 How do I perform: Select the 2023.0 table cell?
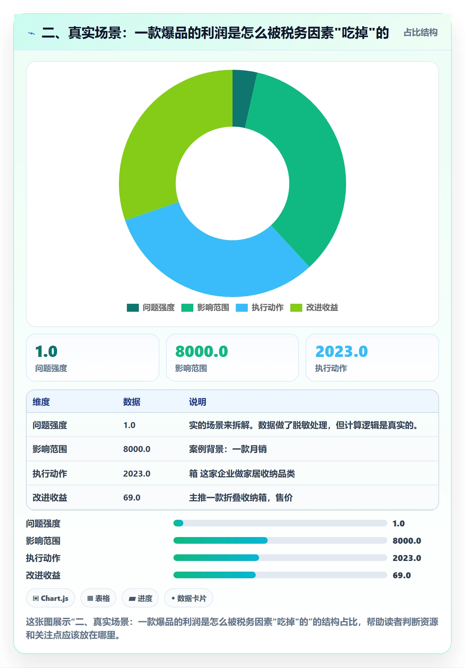(x=137, y=474)
